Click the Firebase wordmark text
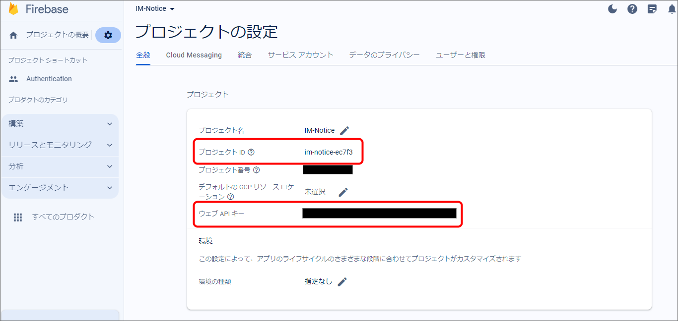The width and height of the screenshot is (678, 321). (x=47, y=9)
